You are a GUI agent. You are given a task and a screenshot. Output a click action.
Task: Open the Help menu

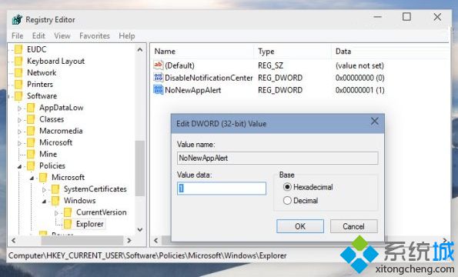coord(127,36)
